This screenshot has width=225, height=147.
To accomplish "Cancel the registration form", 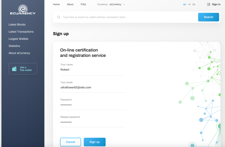I will [70, 142].
